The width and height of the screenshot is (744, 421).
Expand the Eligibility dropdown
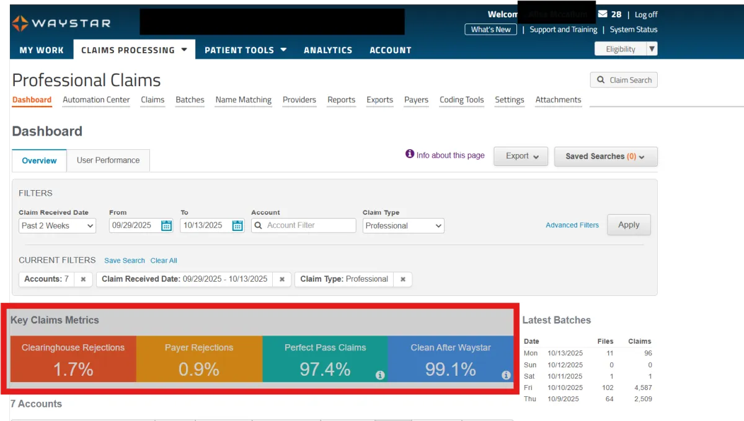point(651,49)
